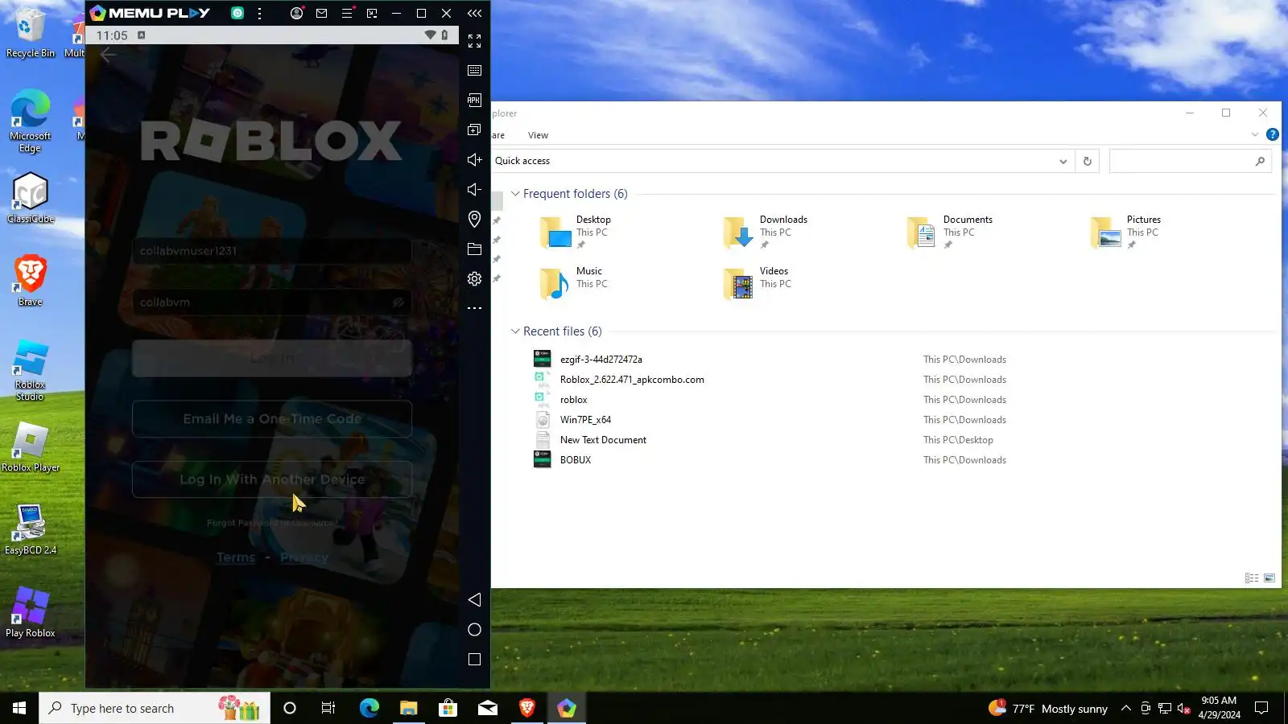Open address bar history dropdown in Explorer
The height and width of the screenshot is (724, 1288).
point(1063,161)
